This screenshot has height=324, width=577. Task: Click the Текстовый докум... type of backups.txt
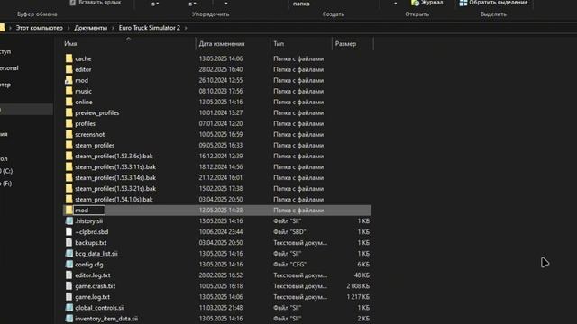pyautogui.click(x=300, y=243)
